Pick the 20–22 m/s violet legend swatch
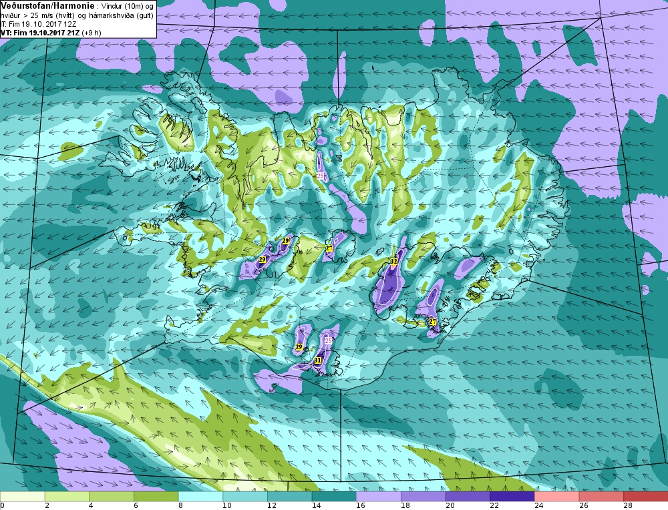Screen dimensions: 668x510 coord(468,496)
